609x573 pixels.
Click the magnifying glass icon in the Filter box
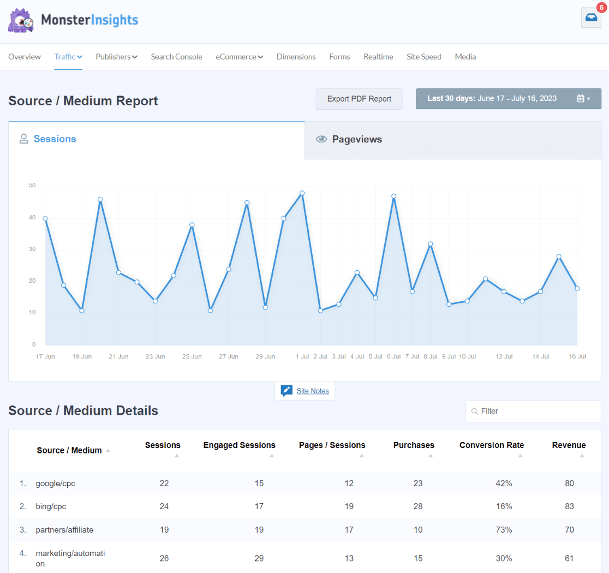pos(474,411)
